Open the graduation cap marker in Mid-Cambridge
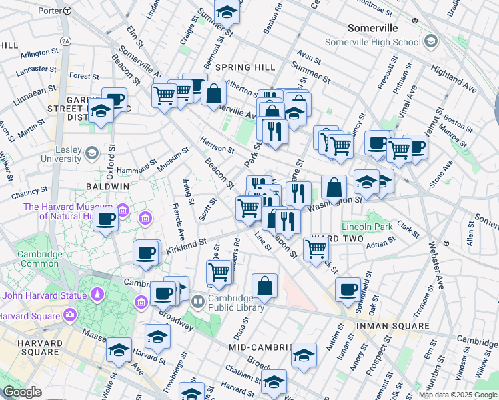This screenshot has height=400, width=499. (304, 355)
